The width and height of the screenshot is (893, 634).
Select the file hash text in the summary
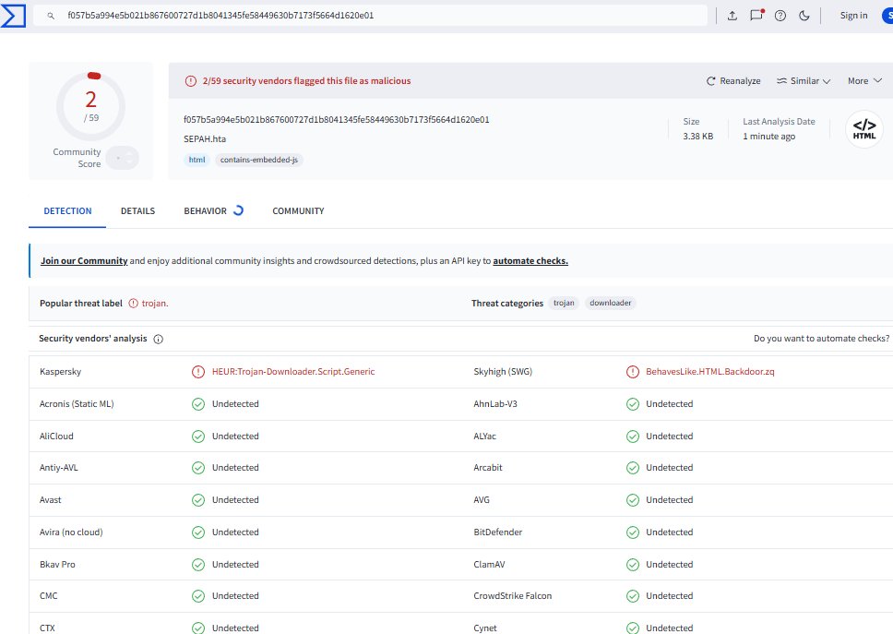[x=336, y=120]
